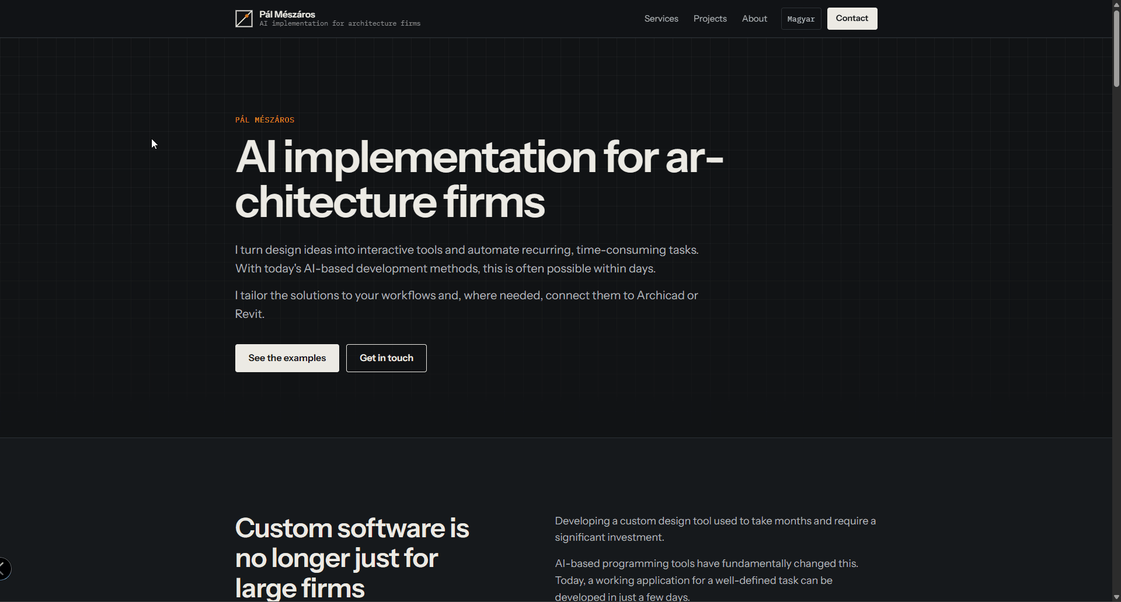1121x602 pixels.
Task: Click the paragraph starting 'I tailor the solutions'
Action: pyautogui.click(x=467, y=304)
